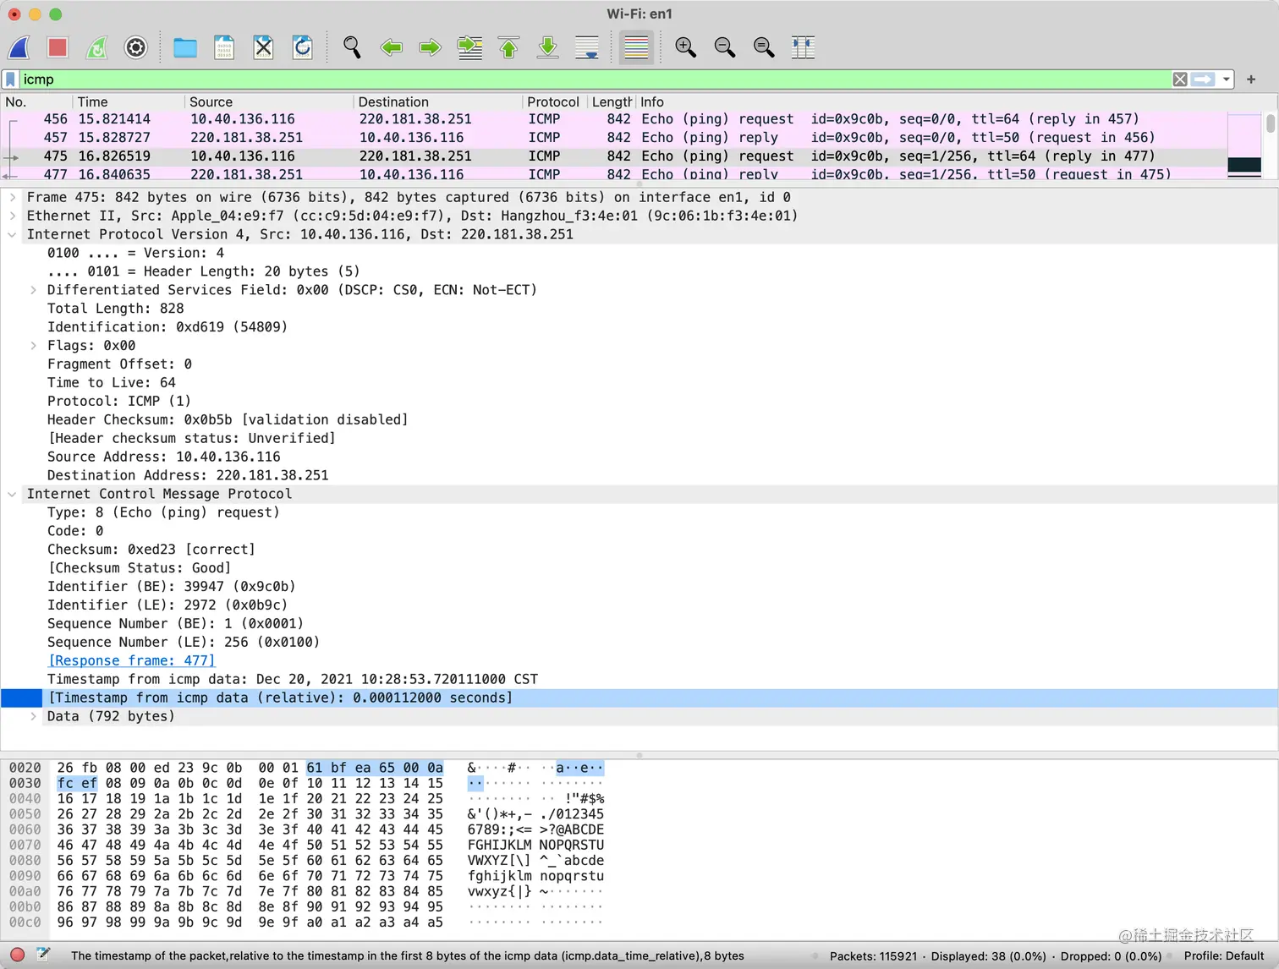Go to the last packet
The height and width of the screenshot is (969, 1279).
[x=547, y=47]
